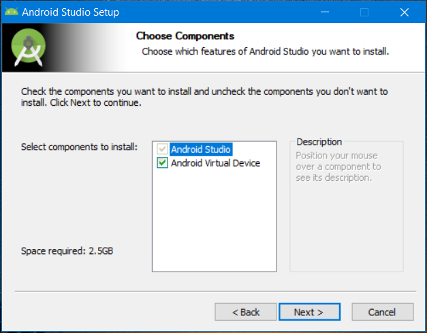Select the highlighted Android Studio component label

[x=201, y=149]
